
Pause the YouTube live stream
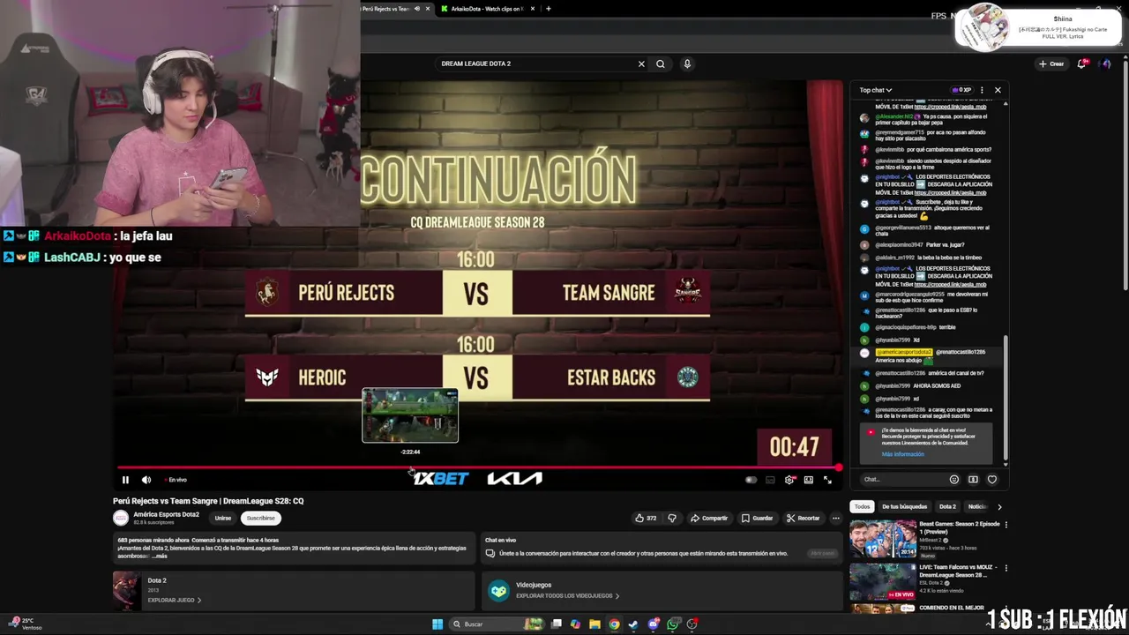(x=125, y=480)
